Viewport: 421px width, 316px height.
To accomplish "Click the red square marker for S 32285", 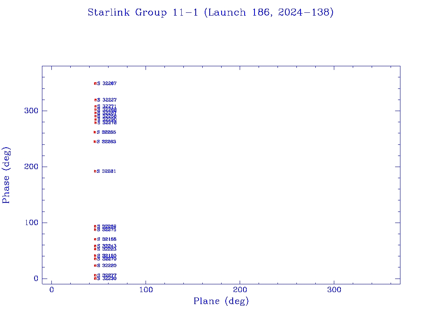I will tap(95, 132).
